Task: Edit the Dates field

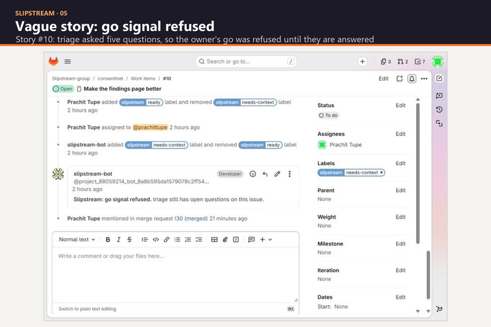Action: point(400,297)
